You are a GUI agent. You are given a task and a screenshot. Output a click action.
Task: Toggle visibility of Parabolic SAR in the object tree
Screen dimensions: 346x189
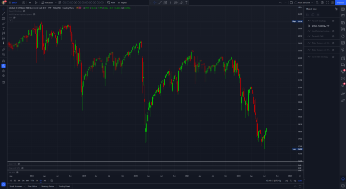point(333,36)
